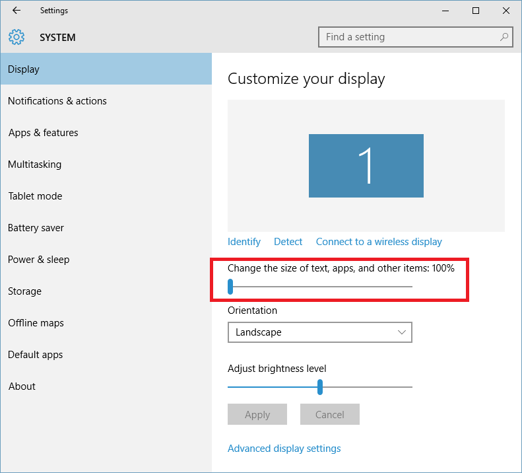Open the Orientation dropdown
522x473 pixels.
[x=319, y=332]
